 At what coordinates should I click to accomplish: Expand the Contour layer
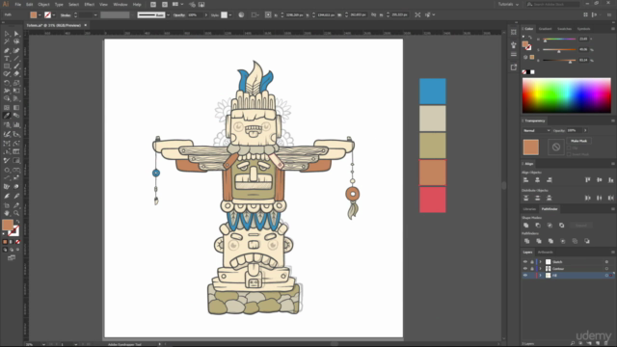(540, 269)
